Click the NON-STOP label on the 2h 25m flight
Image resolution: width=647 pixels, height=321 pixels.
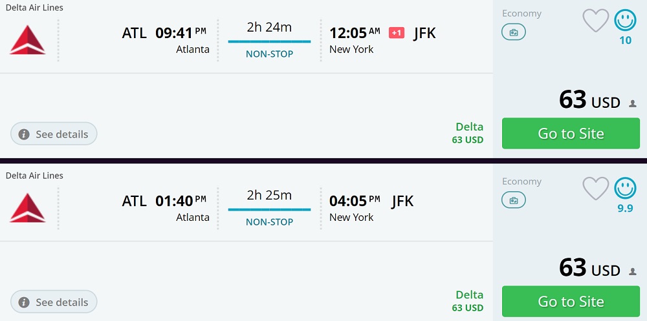[x=269, y=222]
